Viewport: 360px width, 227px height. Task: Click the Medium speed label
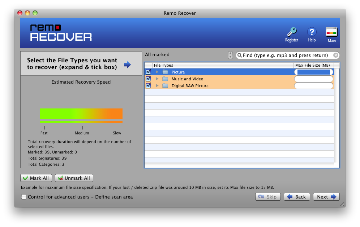[x=82, y=133]
